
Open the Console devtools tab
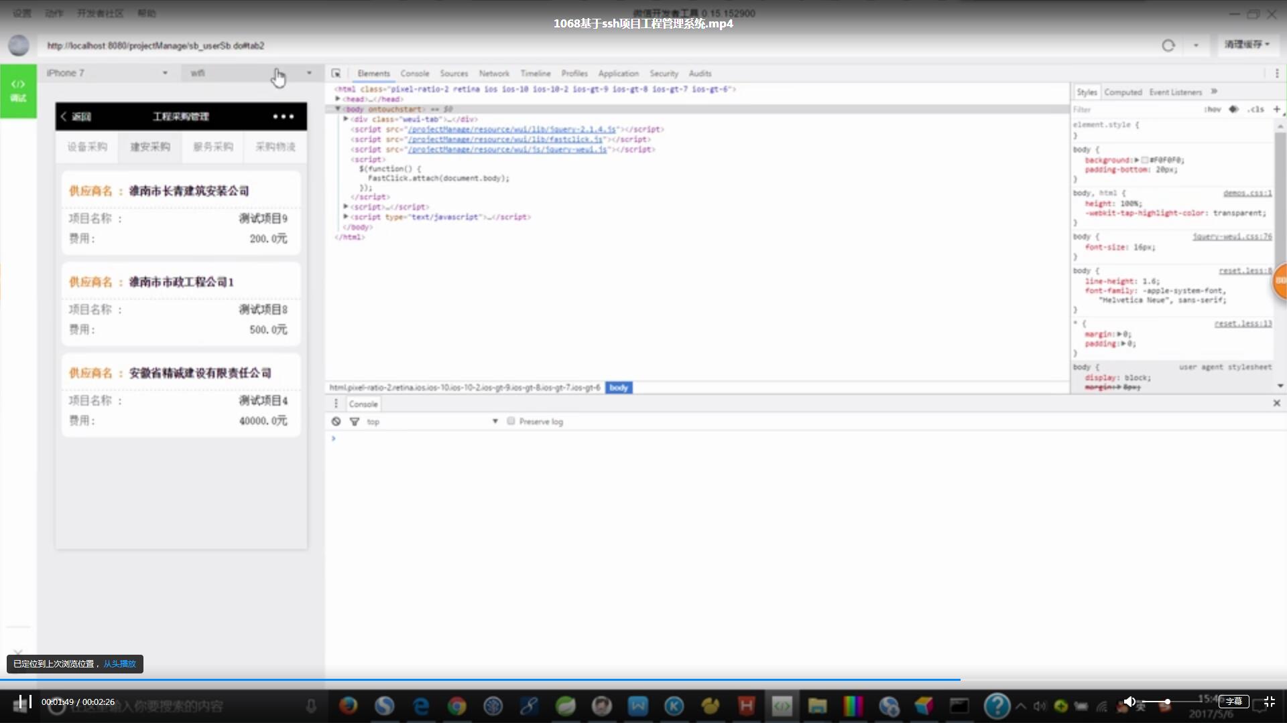(415, 74)
